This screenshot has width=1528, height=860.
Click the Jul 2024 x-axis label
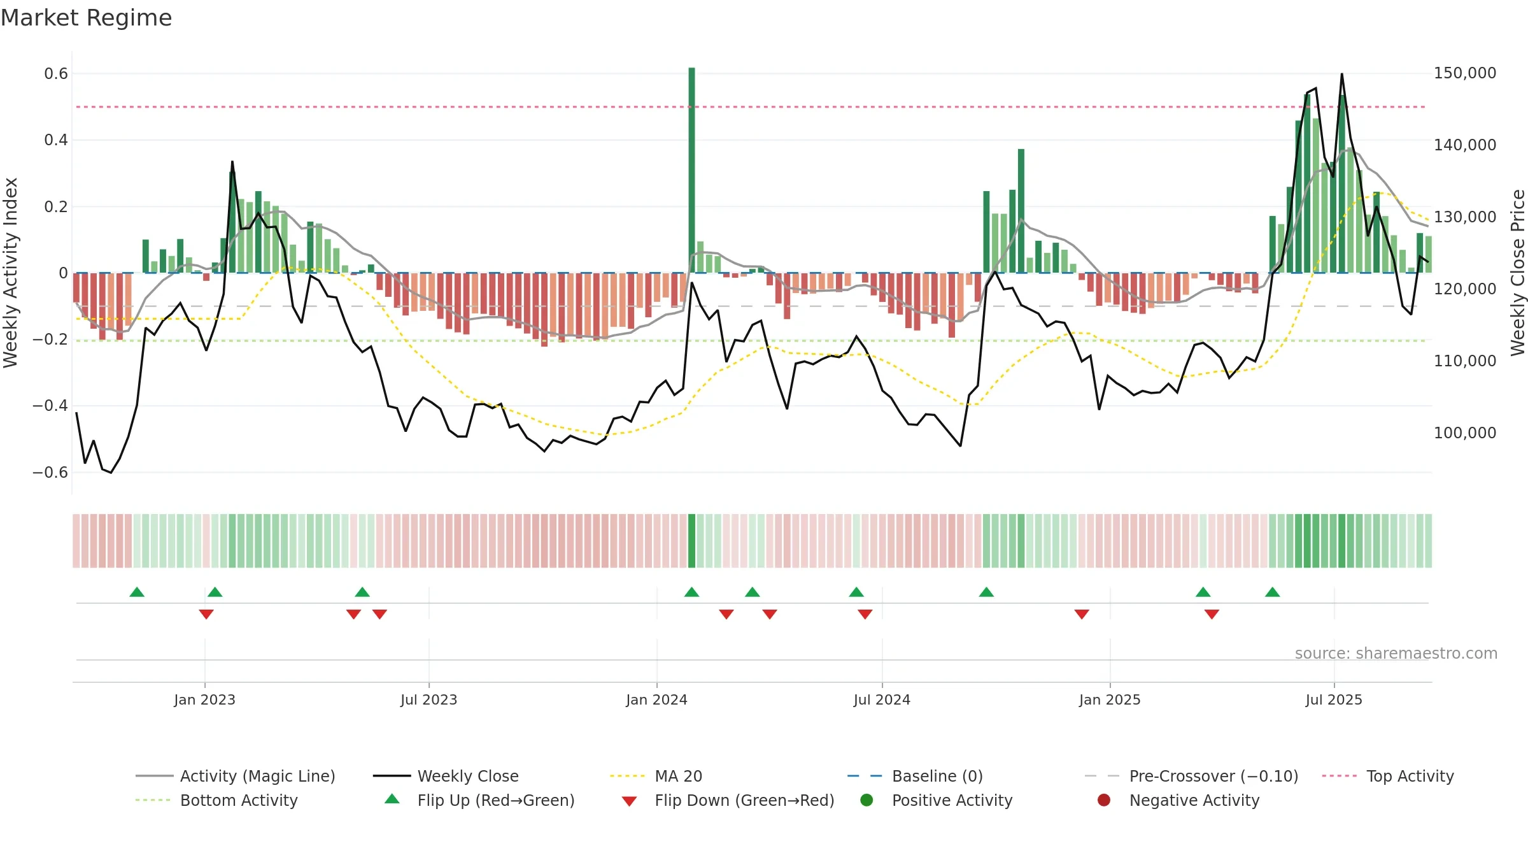[x=882, y=699]
